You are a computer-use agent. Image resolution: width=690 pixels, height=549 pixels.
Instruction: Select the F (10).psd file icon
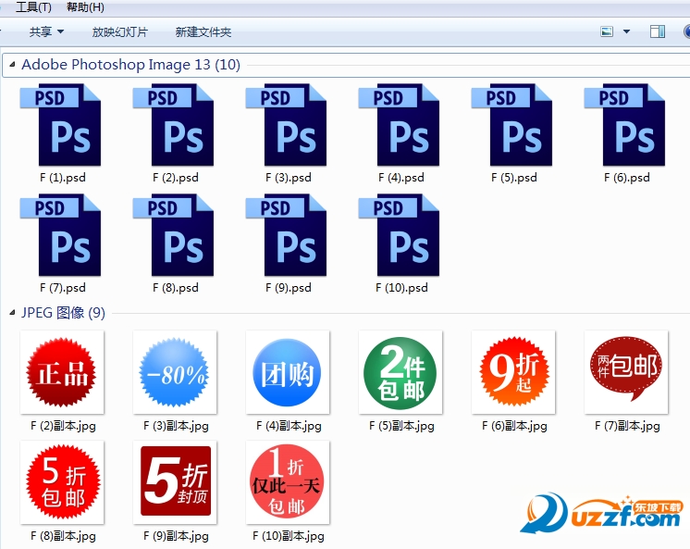pos(400,235)
